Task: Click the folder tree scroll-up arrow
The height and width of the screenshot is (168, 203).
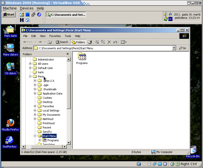Action: pyautogui.click(x=69, y=59)
